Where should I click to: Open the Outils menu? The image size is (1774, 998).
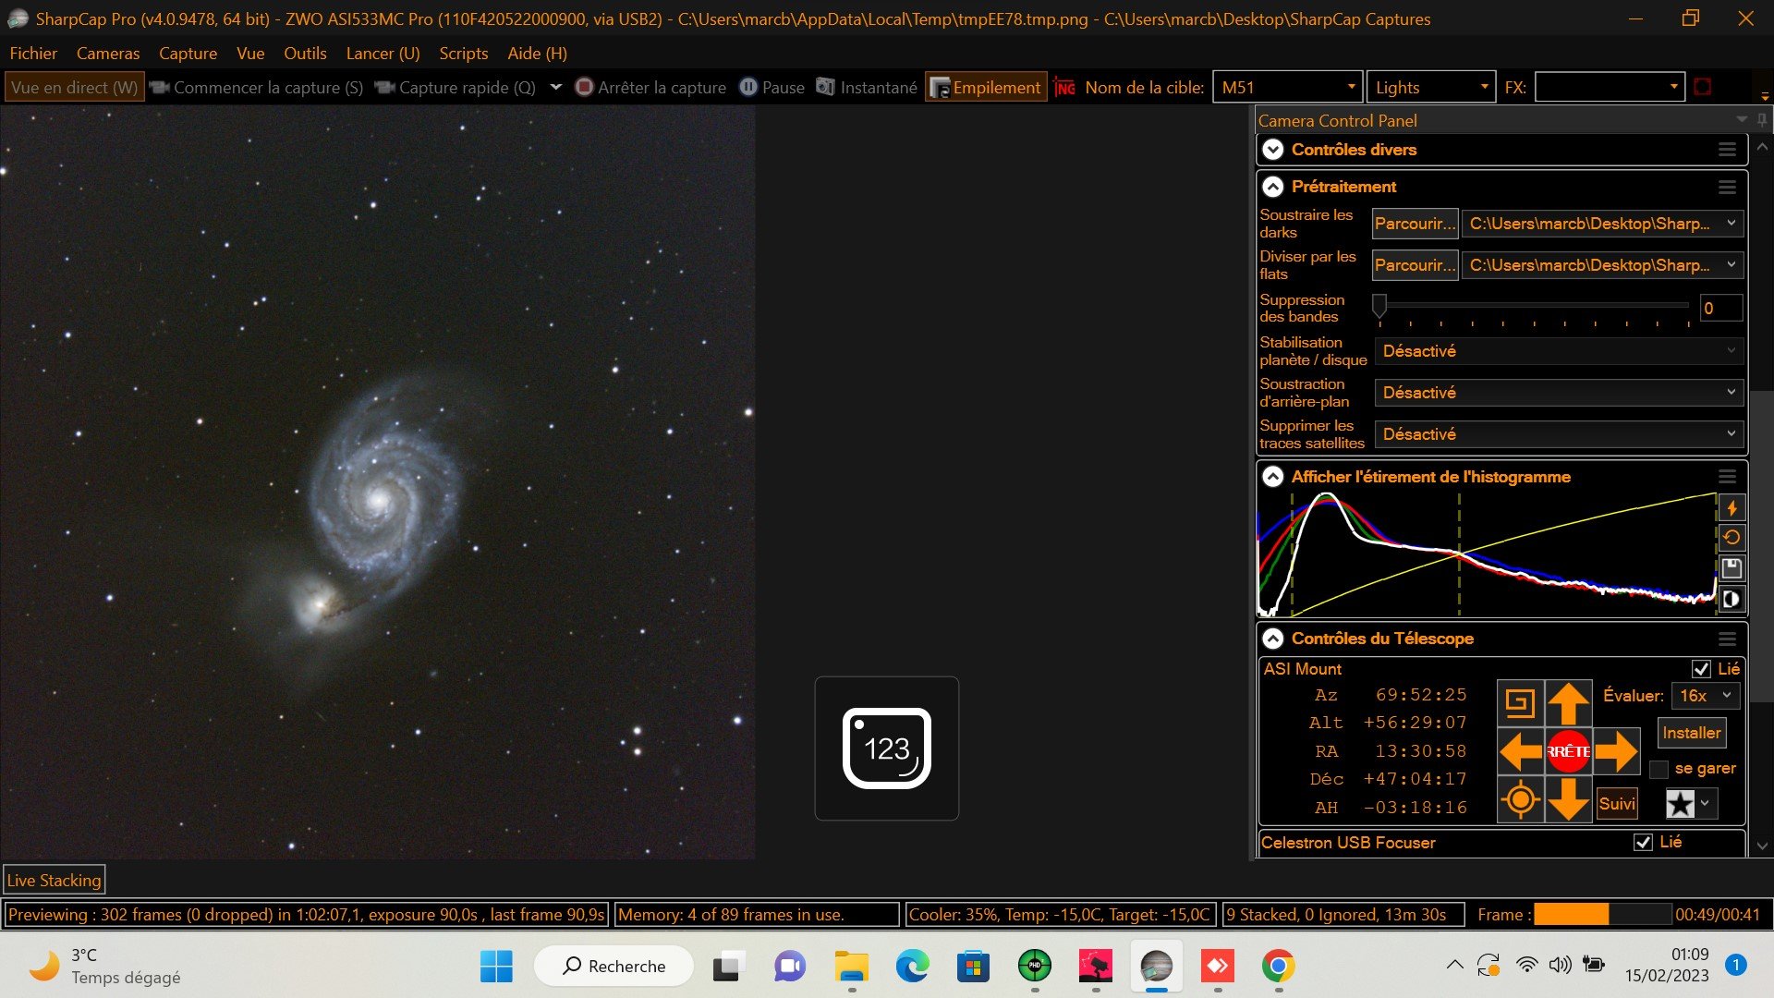(305, 54)
